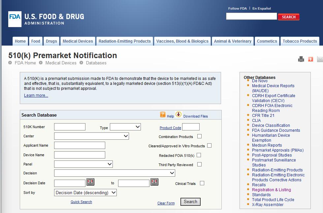Open Vaccines, Blood & Biologics tab

[x=182, y=41]
